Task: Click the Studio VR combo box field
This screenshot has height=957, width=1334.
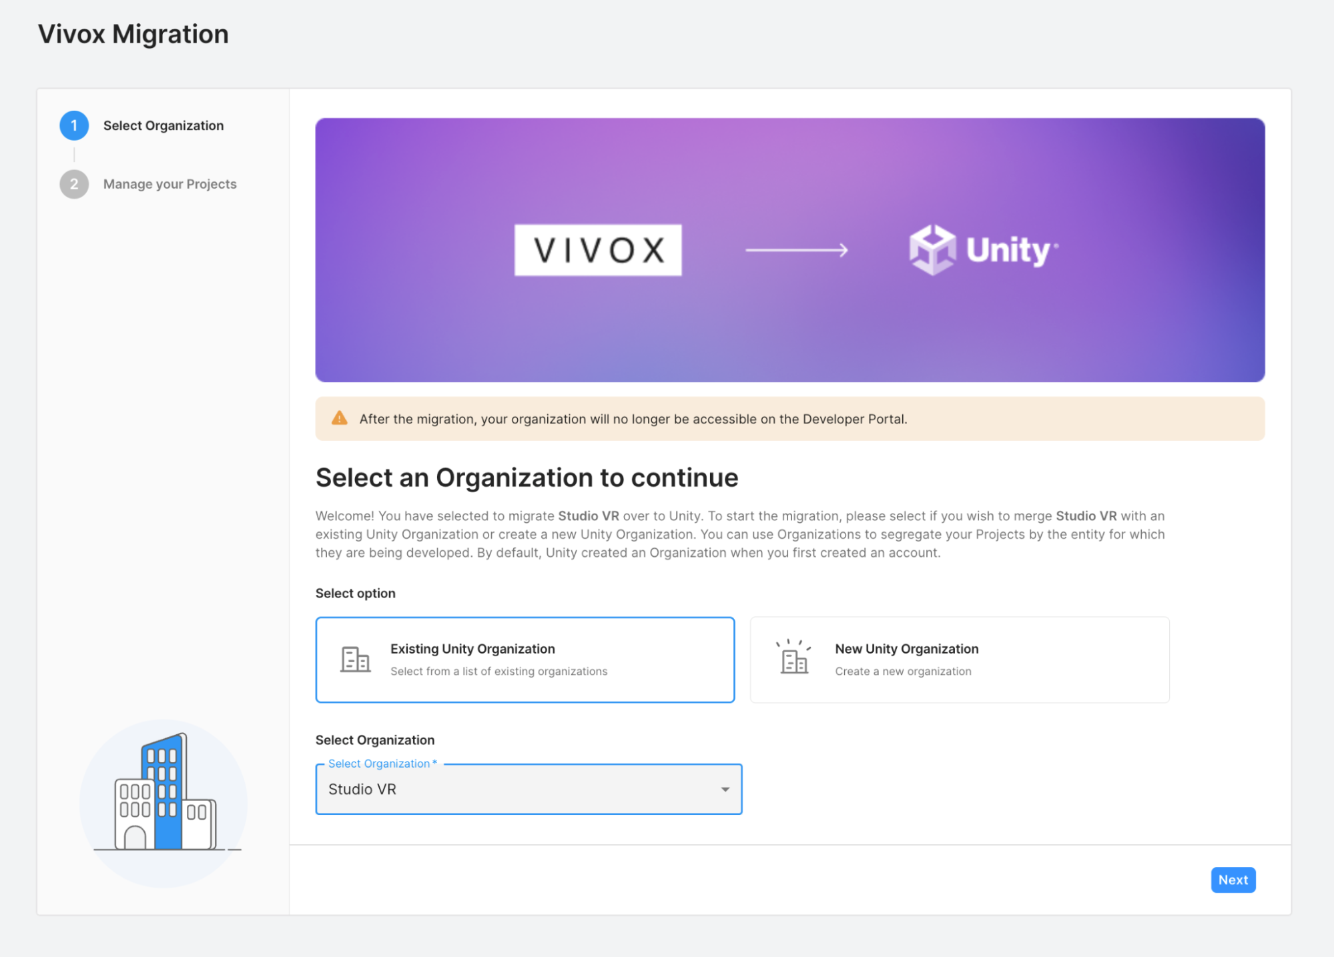Action: [x=529, y=790]
